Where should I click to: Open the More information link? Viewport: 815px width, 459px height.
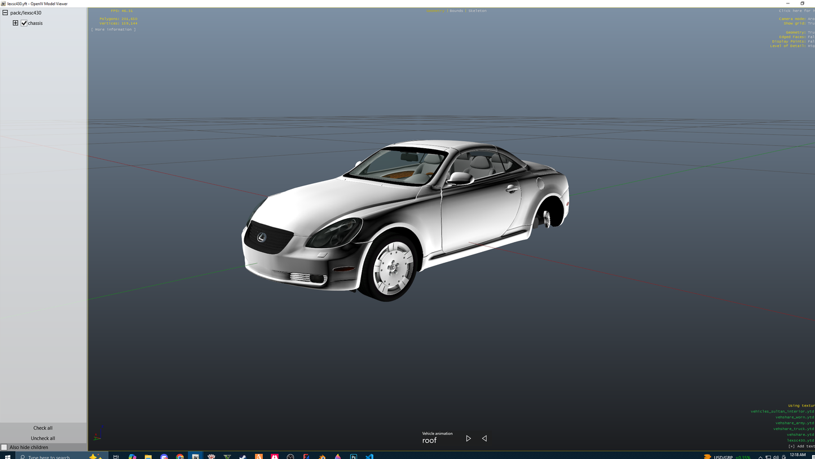[x=114, y=29]
